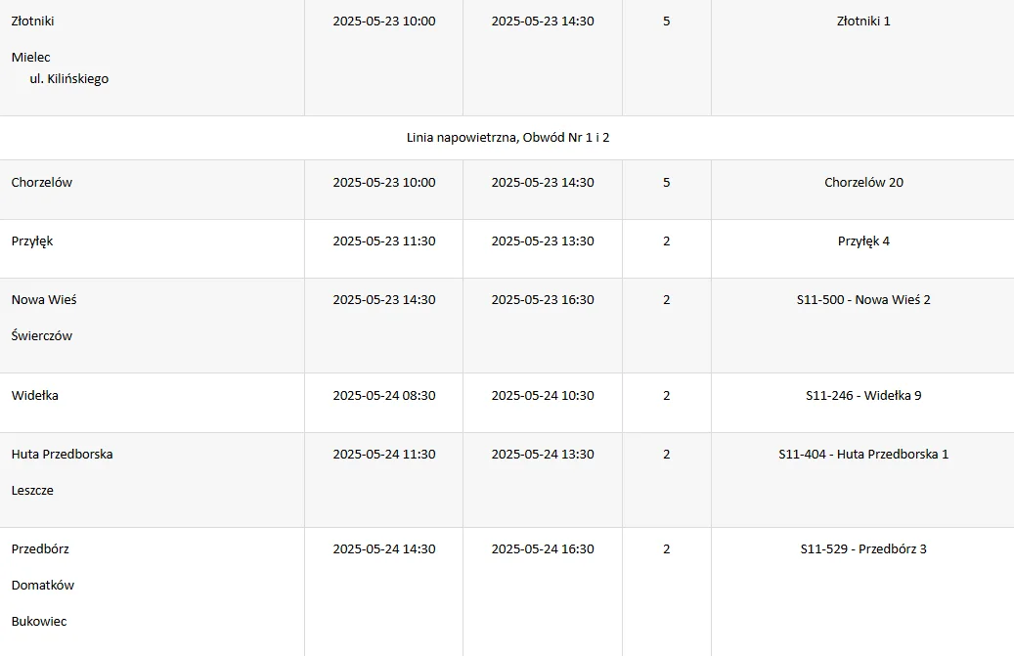The image size is (1014, 656).
Task: Click the Linia napowietrzna section header
Action: pyautogui.click(x=507, y=137)
